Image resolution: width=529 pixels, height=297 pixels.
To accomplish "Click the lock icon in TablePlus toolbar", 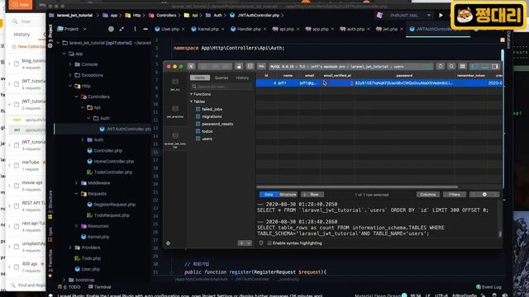I will pos(239,66).
